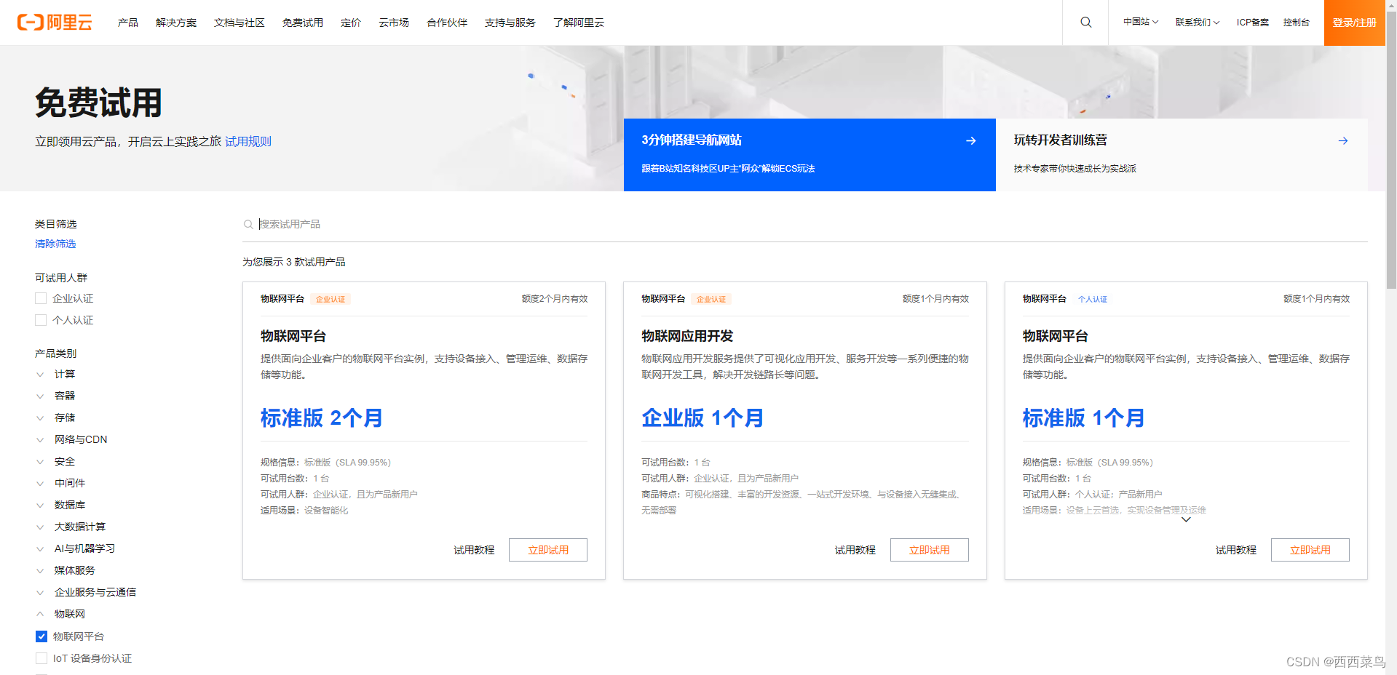Open the 定价 menu
Image resolution: width=1397 pixels, height=675 pixels.
(351, 23)
